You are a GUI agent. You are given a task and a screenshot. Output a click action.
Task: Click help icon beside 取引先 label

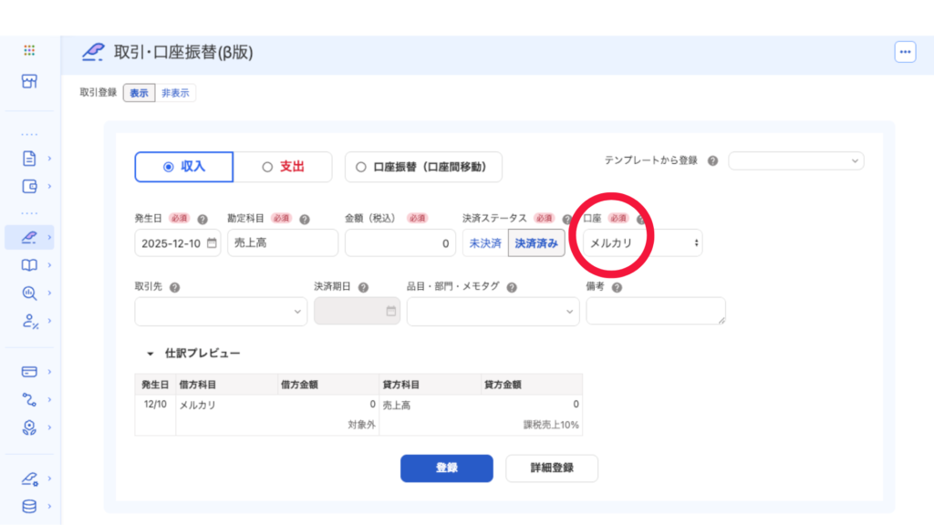tap(174, 287)
